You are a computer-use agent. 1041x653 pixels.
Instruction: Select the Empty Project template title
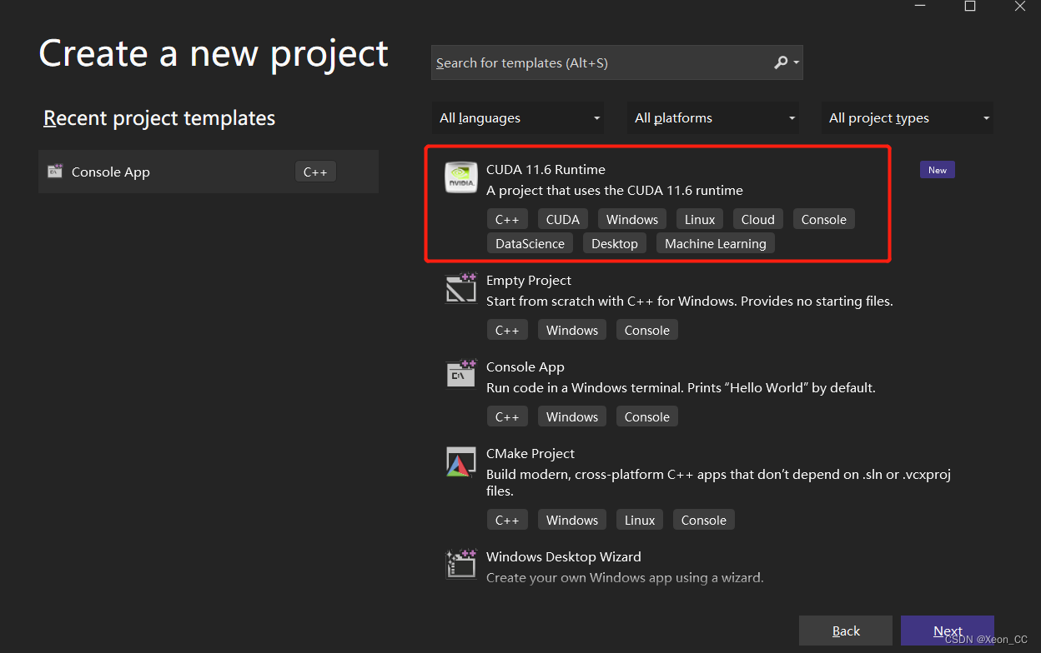click(x=529, y=280)
